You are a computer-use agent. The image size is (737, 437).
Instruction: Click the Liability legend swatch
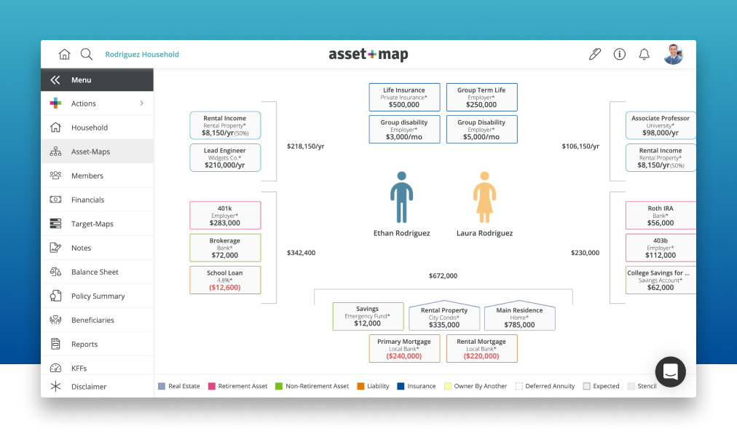tap(360, 386)
